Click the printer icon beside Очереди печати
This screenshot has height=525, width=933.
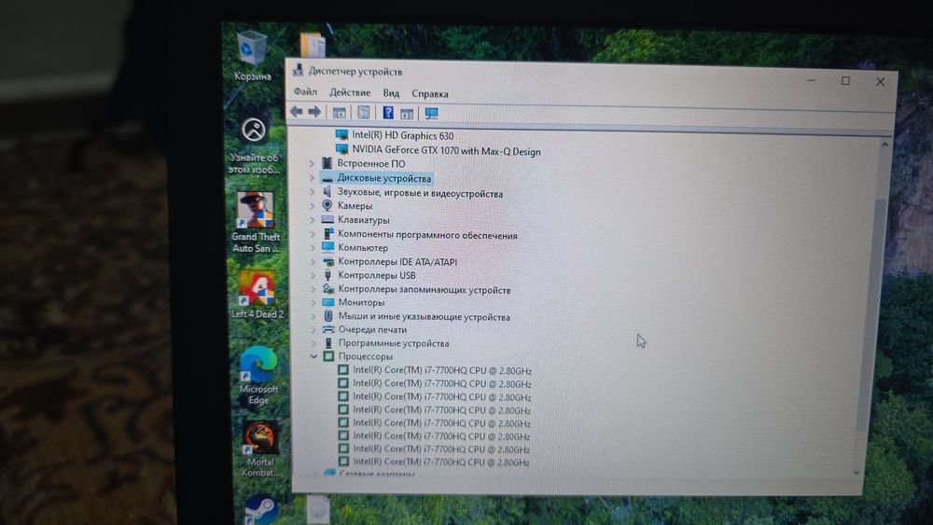click(x=328, y=329)
